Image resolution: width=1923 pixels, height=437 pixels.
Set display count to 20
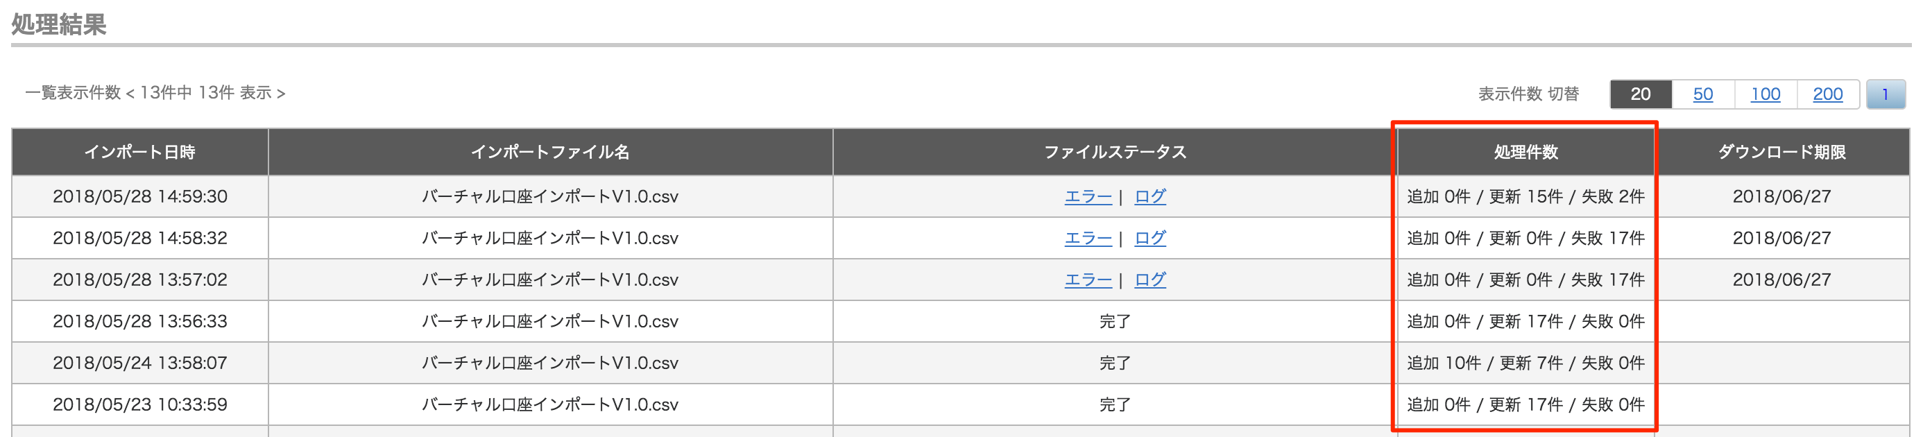(1640, 94)
